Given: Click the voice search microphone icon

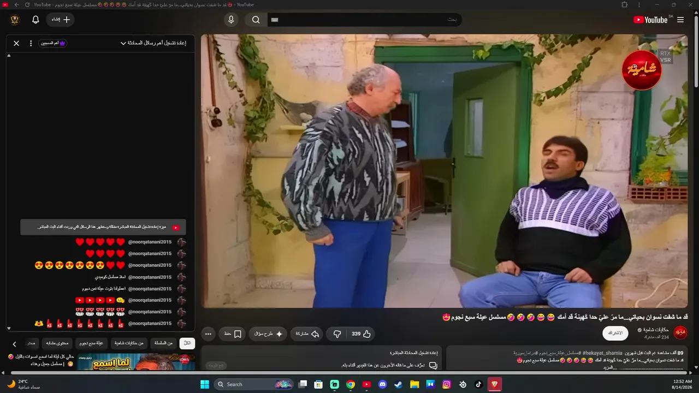Looking at the screenshot, I should coord(231,20).
